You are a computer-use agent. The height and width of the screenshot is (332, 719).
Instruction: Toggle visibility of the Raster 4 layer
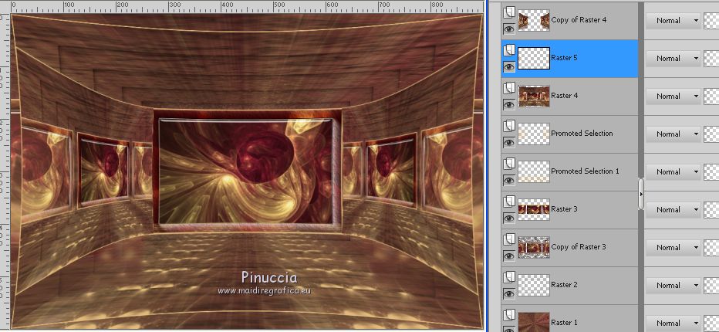point(508,104)
